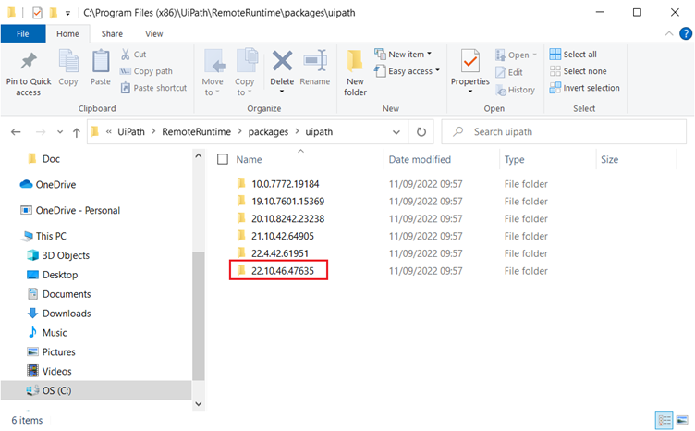Click the Pin to Quick access icon
This screenshot has height=431, width=695.
[28, 63]
